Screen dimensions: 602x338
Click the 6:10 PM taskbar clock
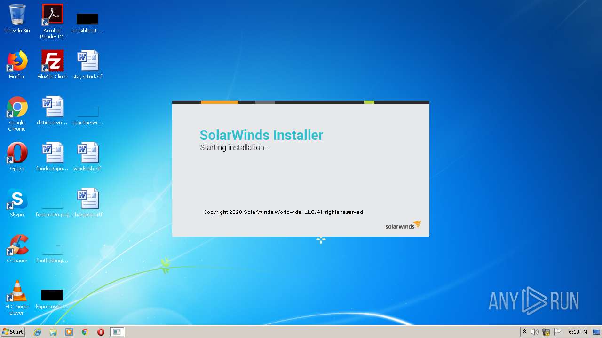pyautogui.click(x=578, y=332)
